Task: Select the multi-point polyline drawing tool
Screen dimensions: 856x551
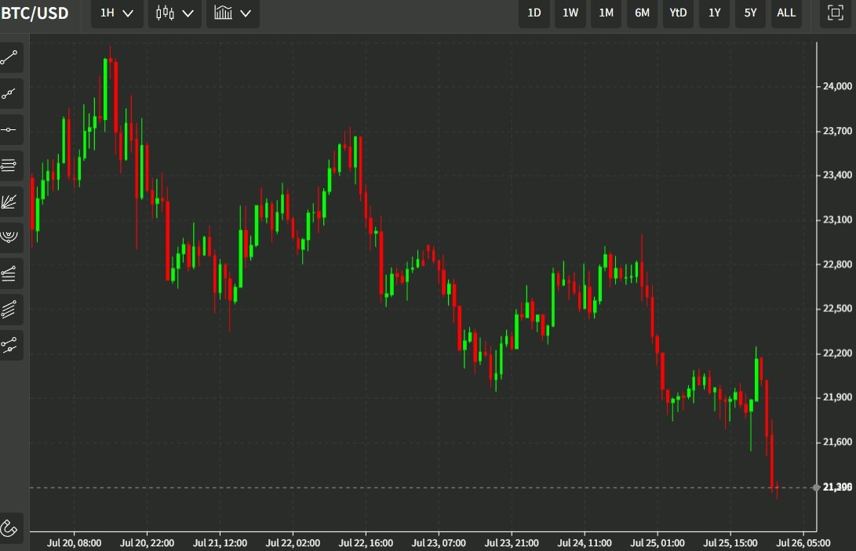Action: [10, 94]
